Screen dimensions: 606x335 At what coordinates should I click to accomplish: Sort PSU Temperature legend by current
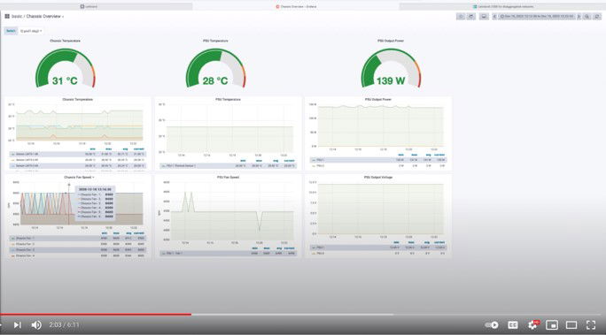point(289,161)
